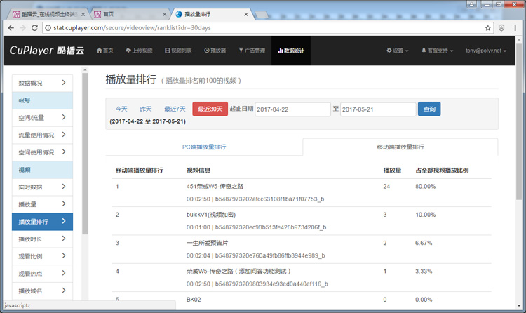
Task: Filter by 最近7天 link
Action: pos(175,109)
